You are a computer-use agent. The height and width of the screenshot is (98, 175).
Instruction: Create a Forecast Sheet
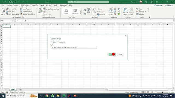click(132, 12)
